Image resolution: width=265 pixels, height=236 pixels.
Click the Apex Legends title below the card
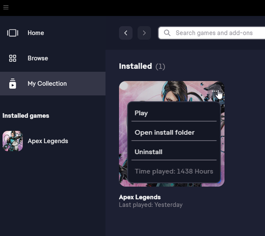[140, 197]
